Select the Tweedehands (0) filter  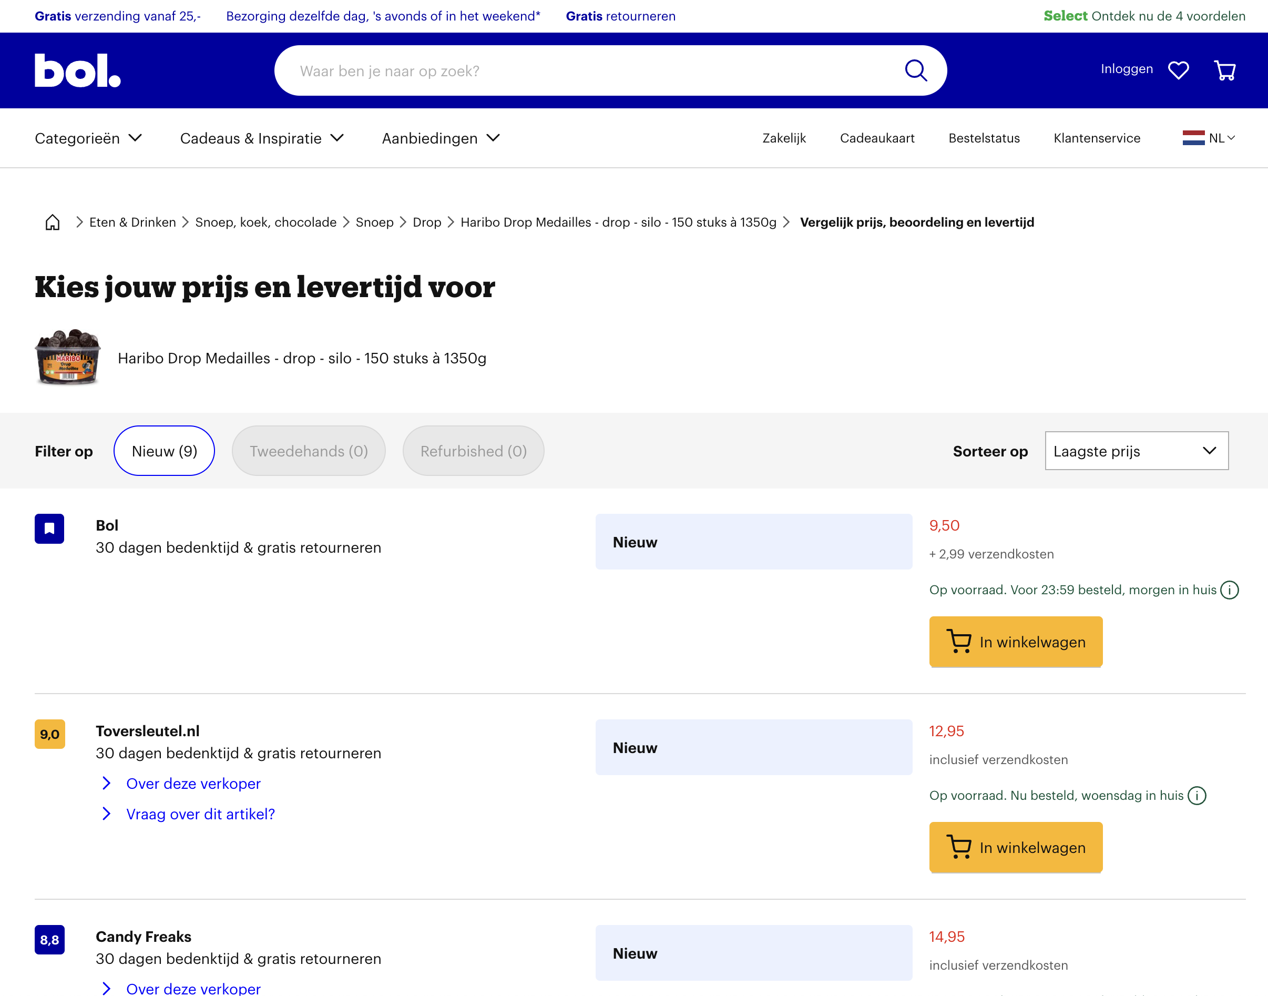tap(309, 450)
